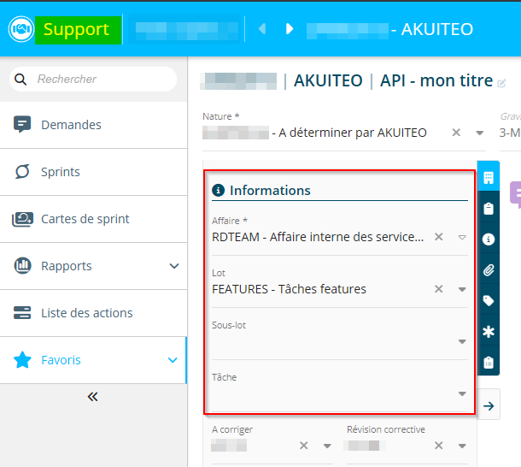
Task: Open the paperclip attachments panel
Action: pyautogui.click(x=489, y=270)
